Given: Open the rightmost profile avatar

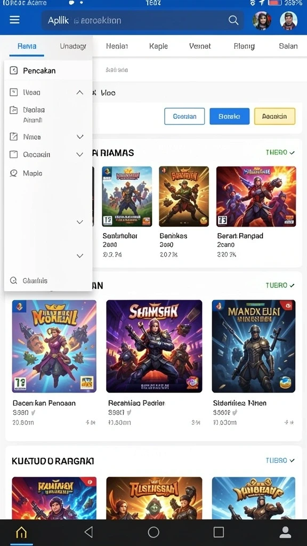Looking at the screenshot, I should (x=288, y=21).
